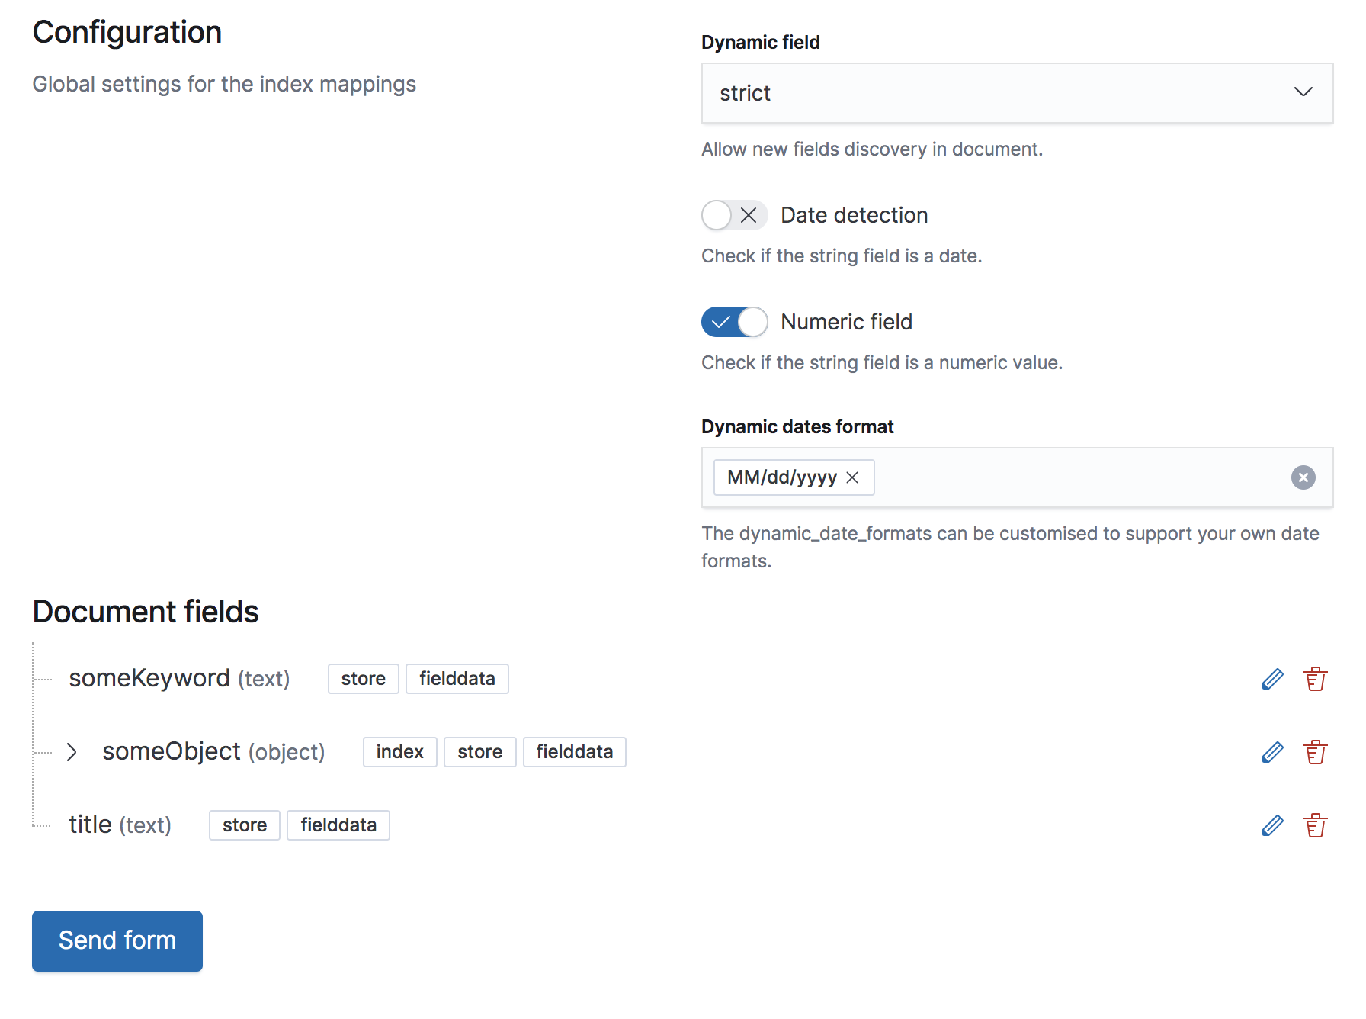
Task: Click the fielddata badge on someKeyword
Action: click(457, 679)
